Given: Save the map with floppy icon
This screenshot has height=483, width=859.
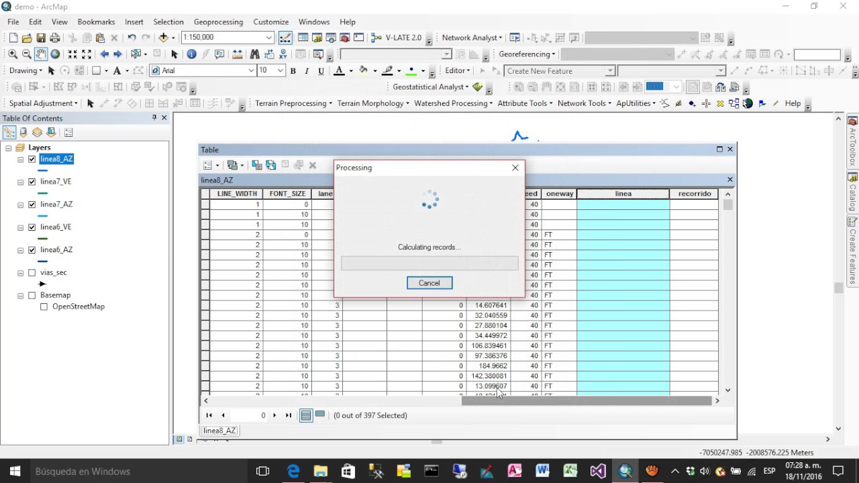Looking at the screenshot, I should tap(41, 38).
